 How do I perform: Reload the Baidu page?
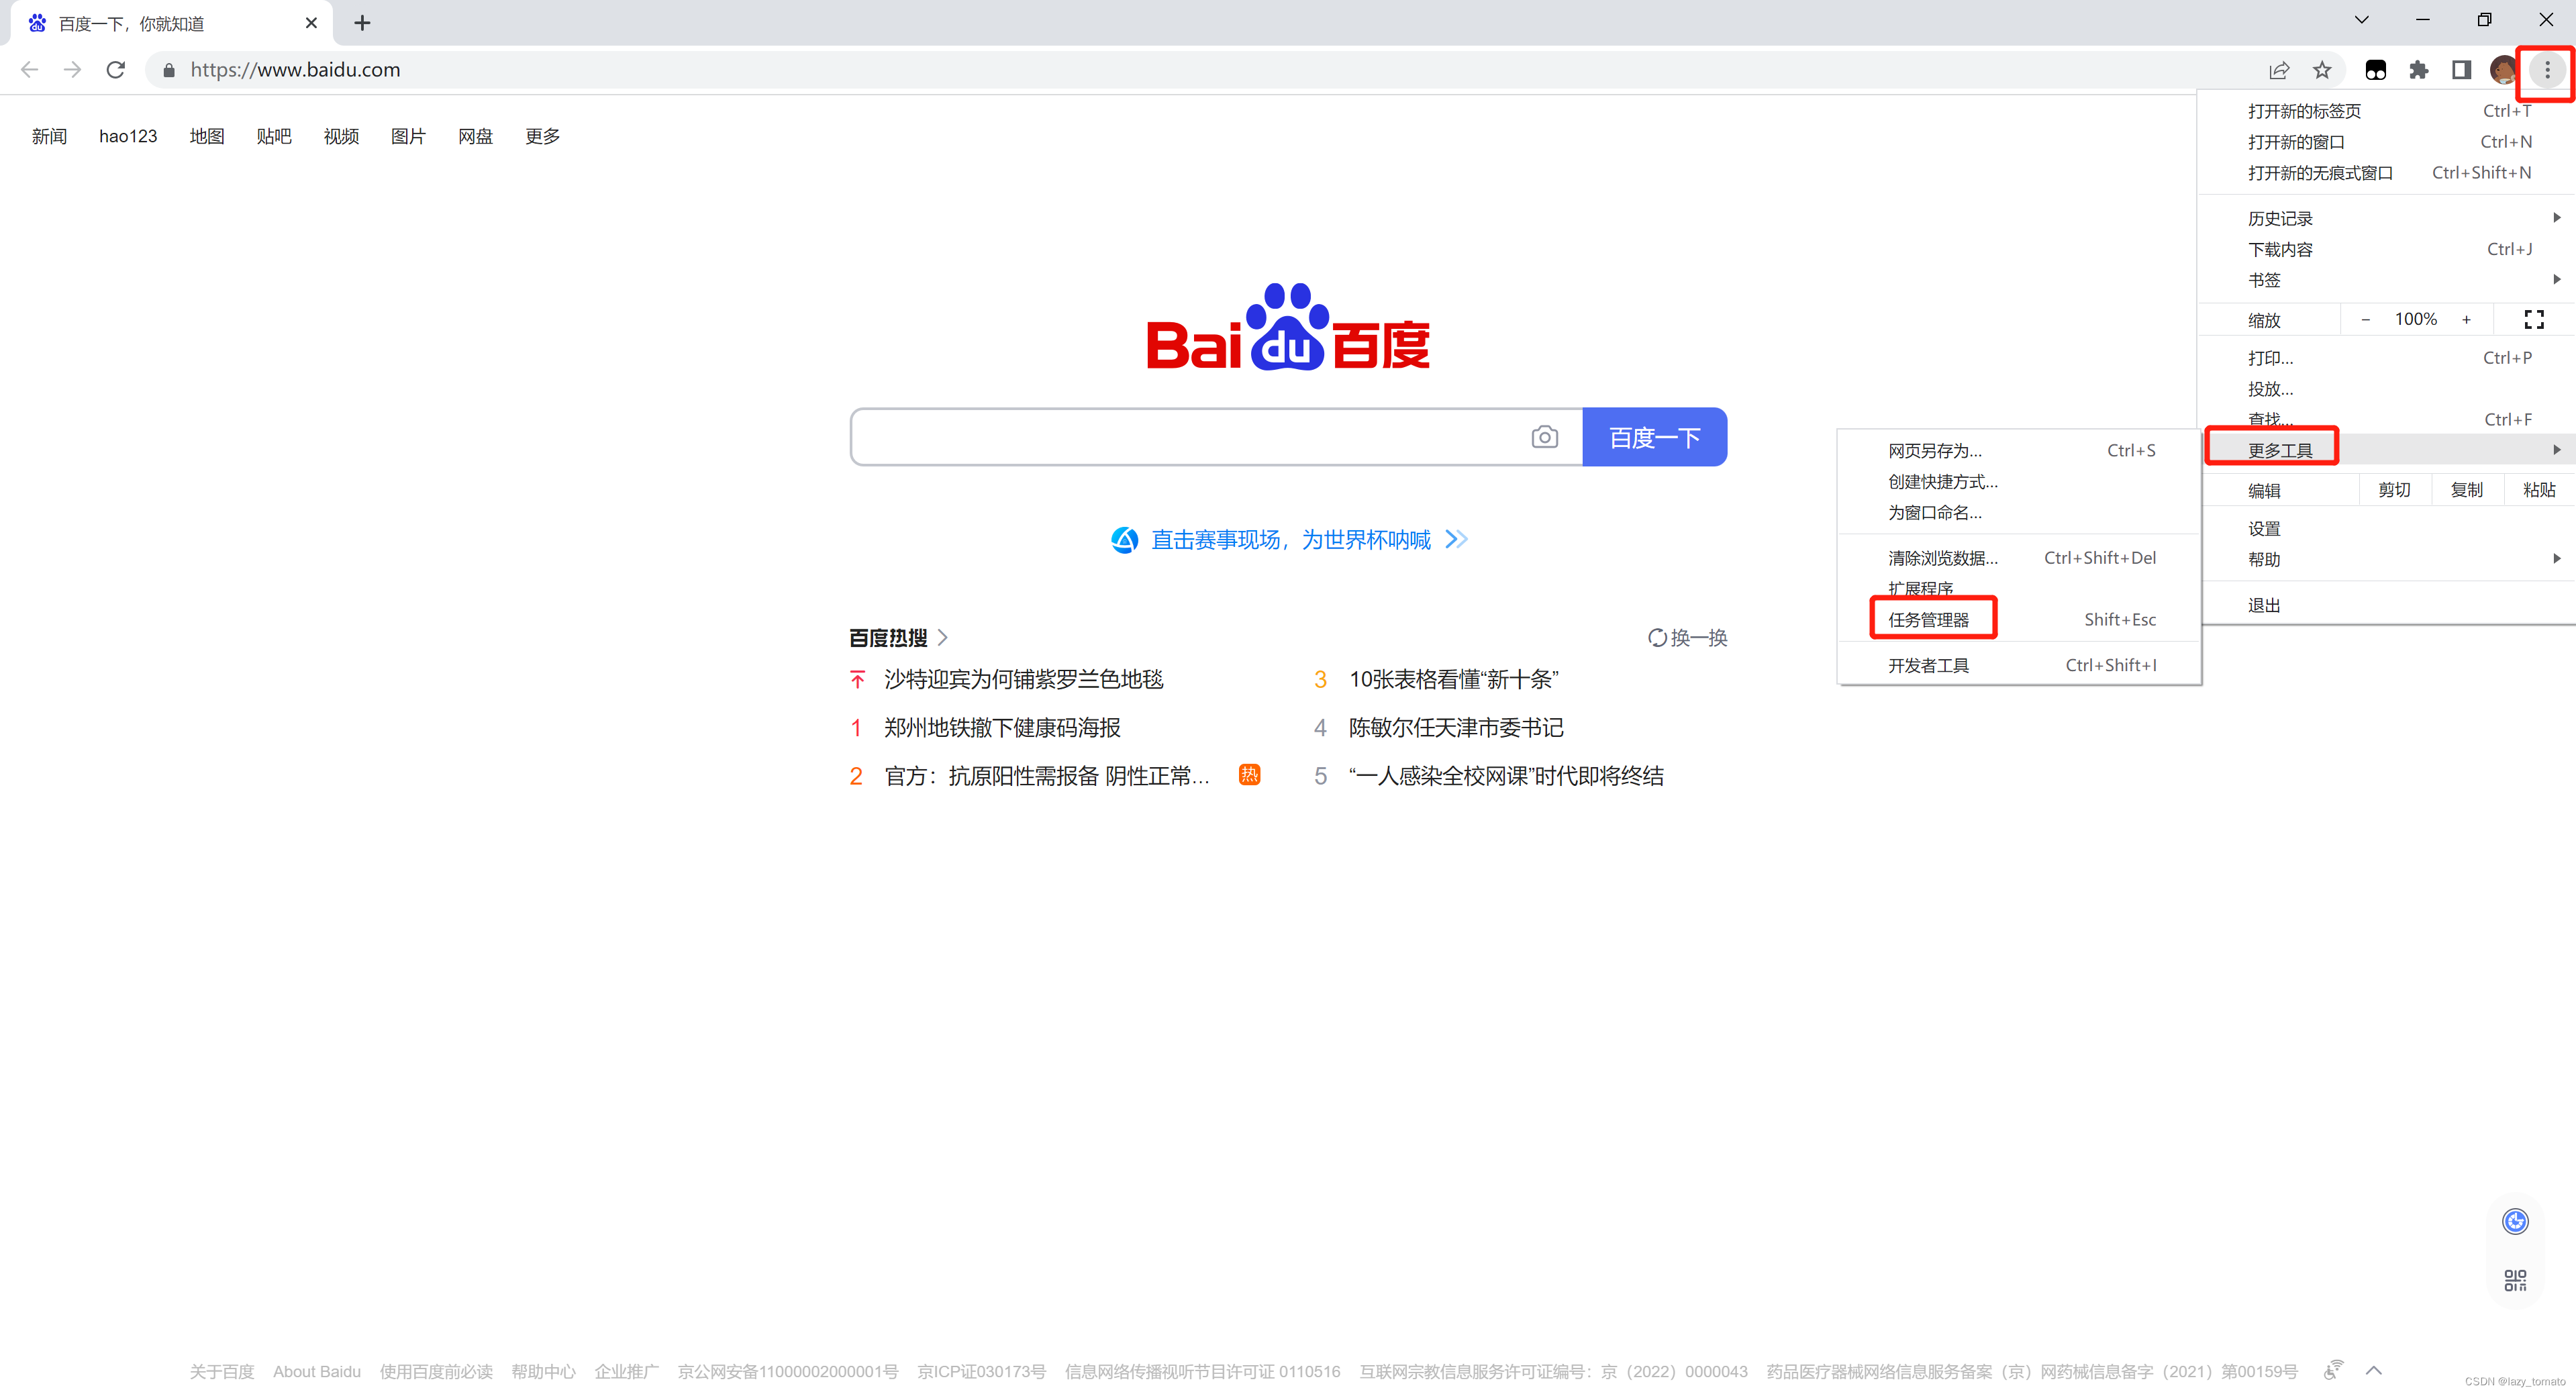click(x=116, y=69)
